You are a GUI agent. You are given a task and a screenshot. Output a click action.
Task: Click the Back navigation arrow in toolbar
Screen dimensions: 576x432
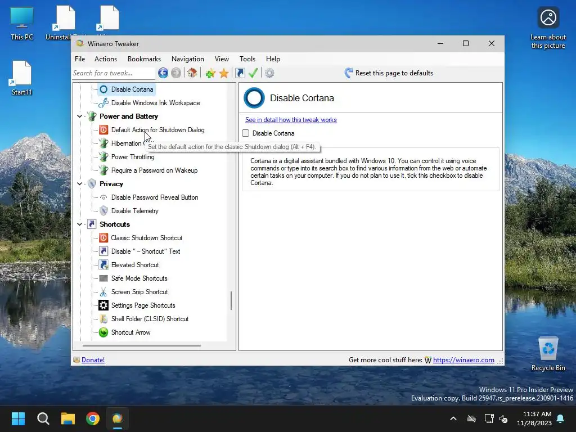click(x=163, y=73)
